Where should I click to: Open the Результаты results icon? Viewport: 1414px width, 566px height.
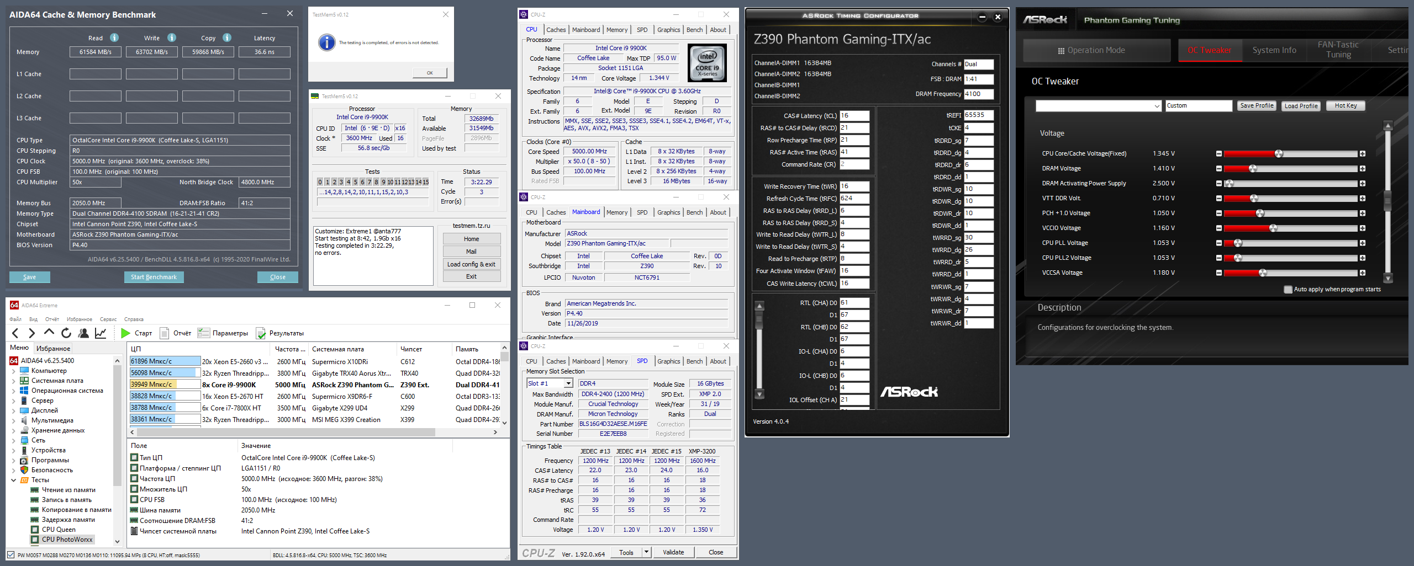click(x=261, y=333)
